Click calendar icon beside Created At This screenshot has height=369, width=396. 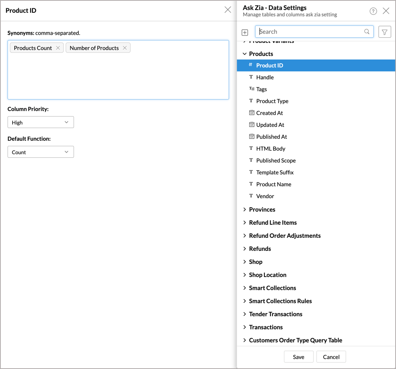pyautogui.click(x=251, y=113)
